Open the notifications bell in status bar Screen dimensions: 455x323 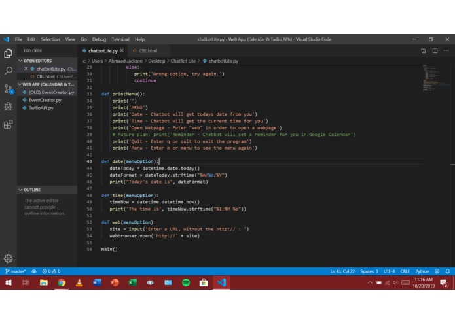point(447,271)
